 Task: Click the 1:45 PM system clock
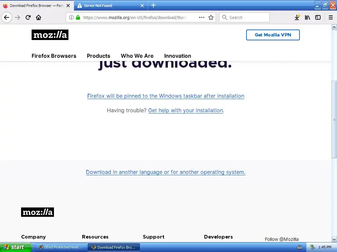click(325, 247)
